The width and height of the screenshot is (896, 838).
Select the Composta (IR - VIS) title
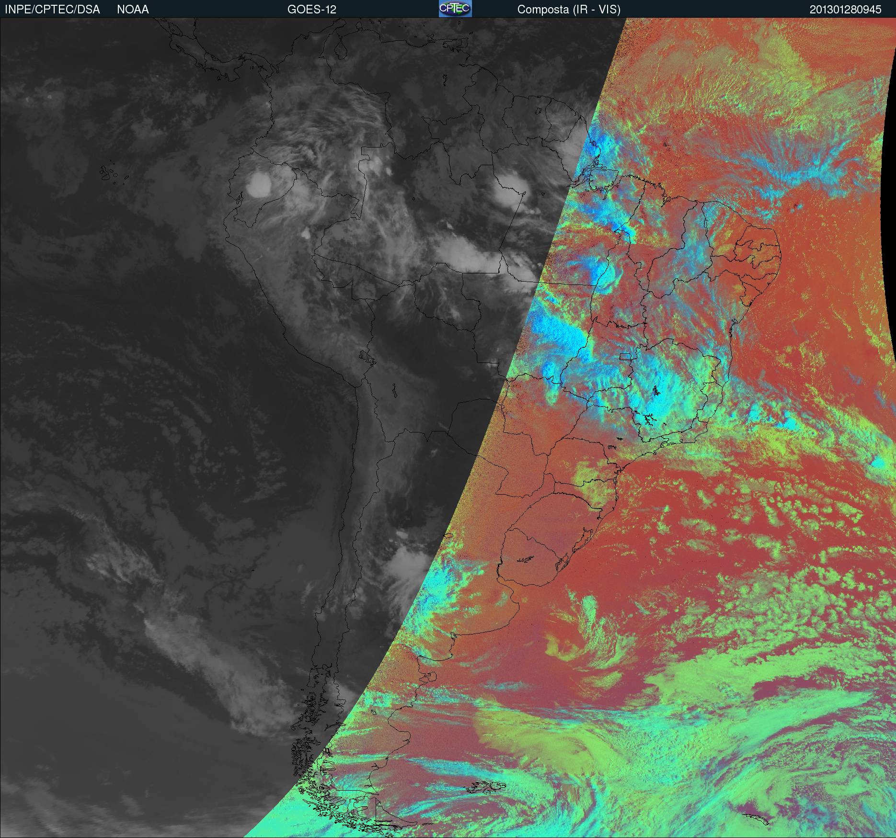569,10
